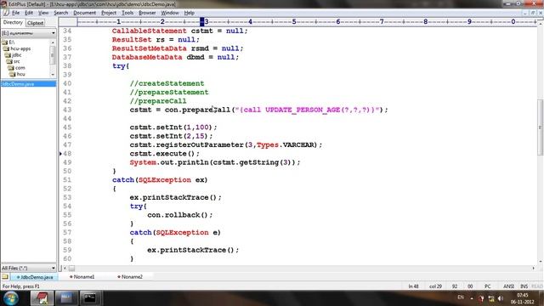Click the directory tree scroll-down arrow

(53, 75)
